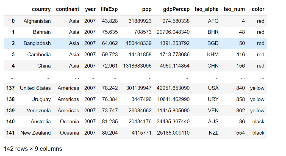Click the 142 rows × 9 columns text
The image size is (286, 156).
coord(33,149)
